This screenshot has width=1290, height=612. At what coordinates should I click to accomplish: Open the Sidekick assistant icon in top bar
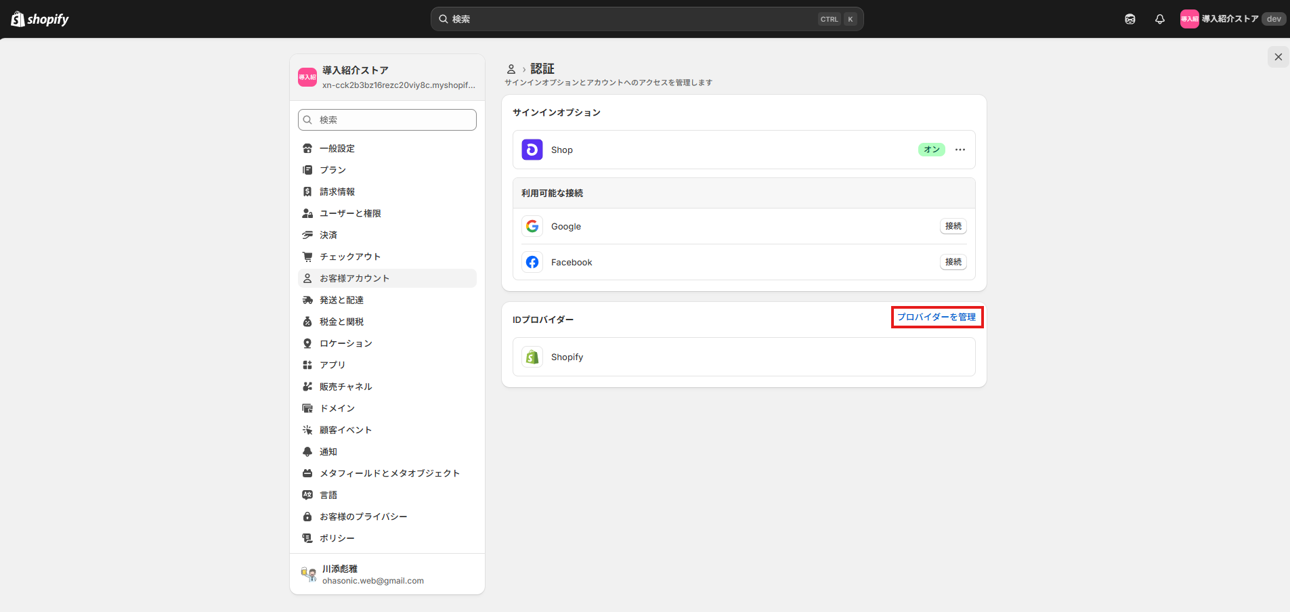tap(1130, 19)
